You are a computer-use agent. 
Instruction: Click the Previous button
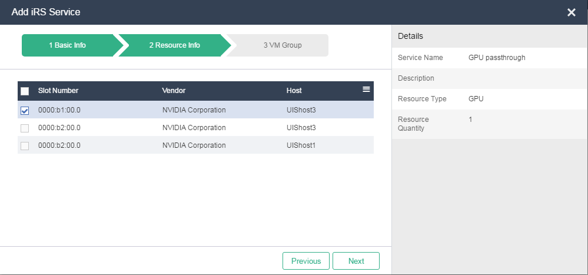pyautogui.click(x=306, y=261)
